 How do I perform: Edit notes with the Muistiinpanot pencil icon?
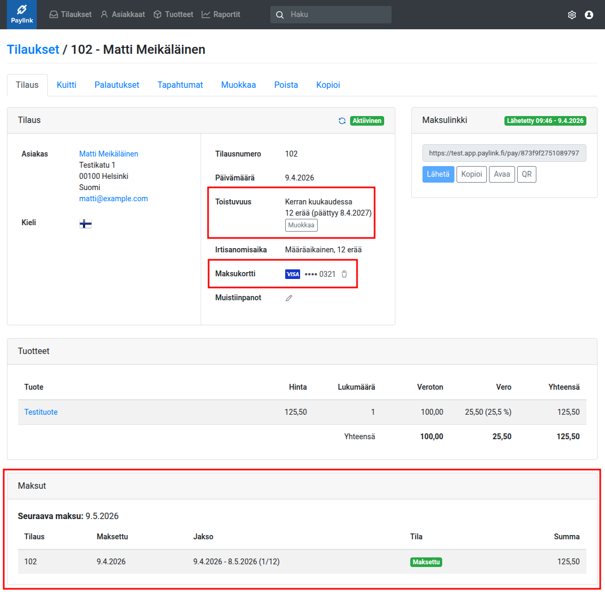pyautogui.click(x=289, y=298)
